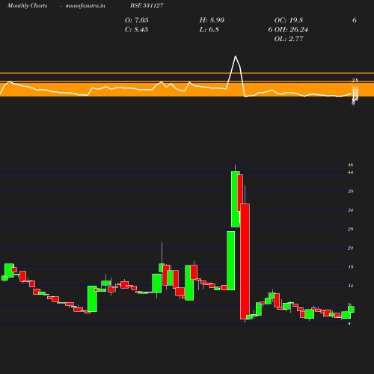
Task: Click the 'Monthly Charts' title text
Action: 27,5
